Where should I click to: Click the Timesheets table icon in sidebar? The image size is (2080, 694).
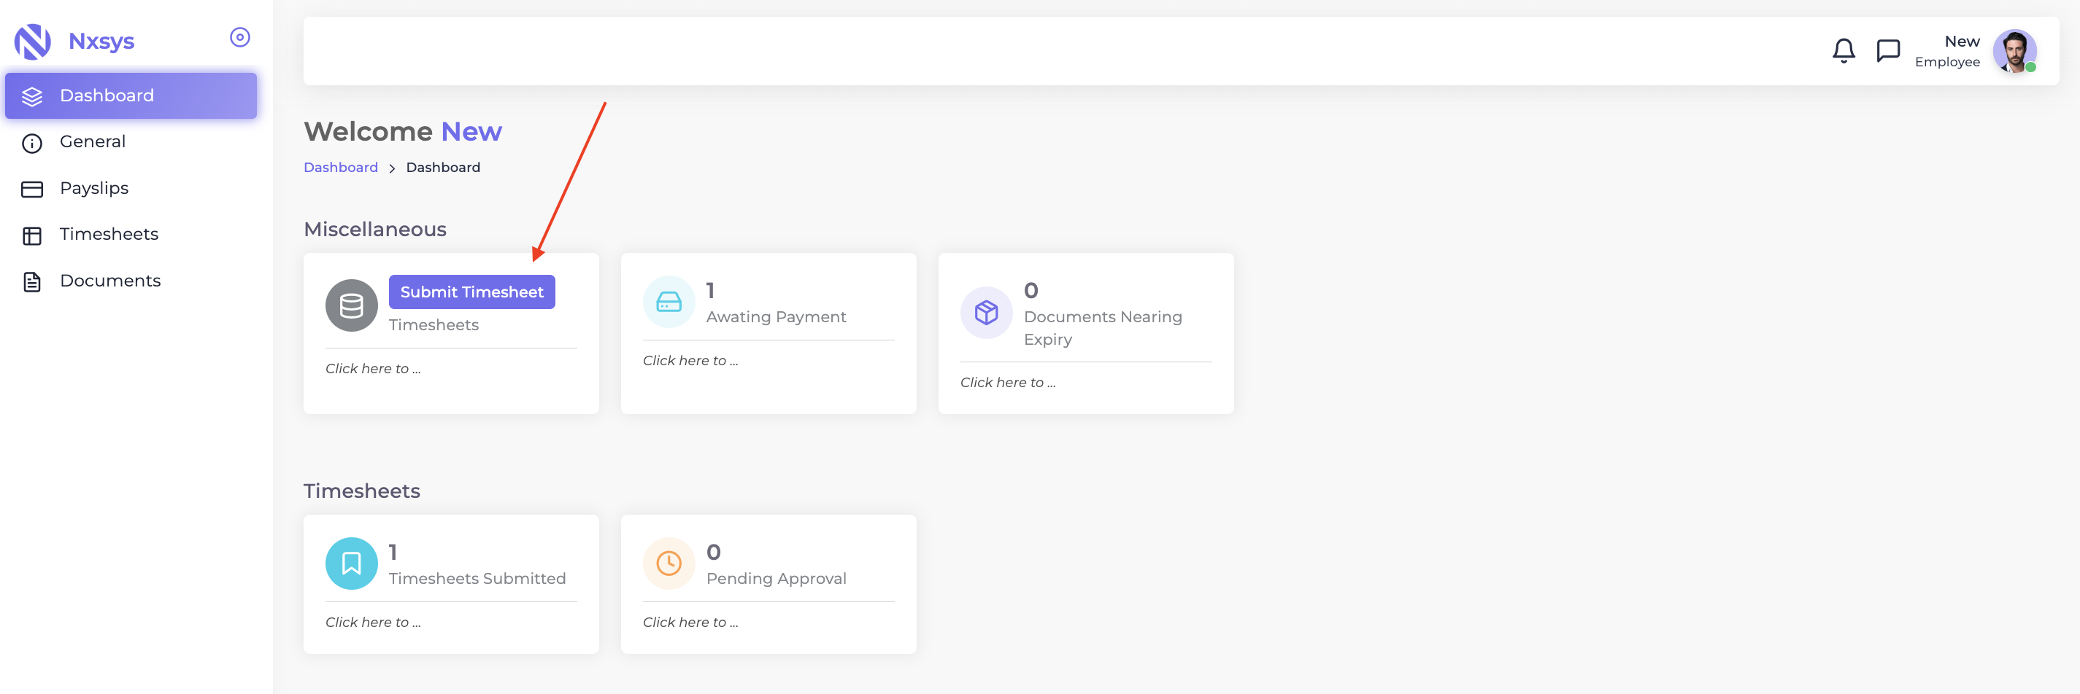tap(32, 235)
